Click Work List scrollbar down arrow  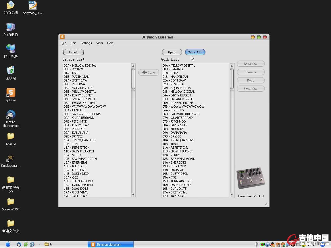pos(232,195)
